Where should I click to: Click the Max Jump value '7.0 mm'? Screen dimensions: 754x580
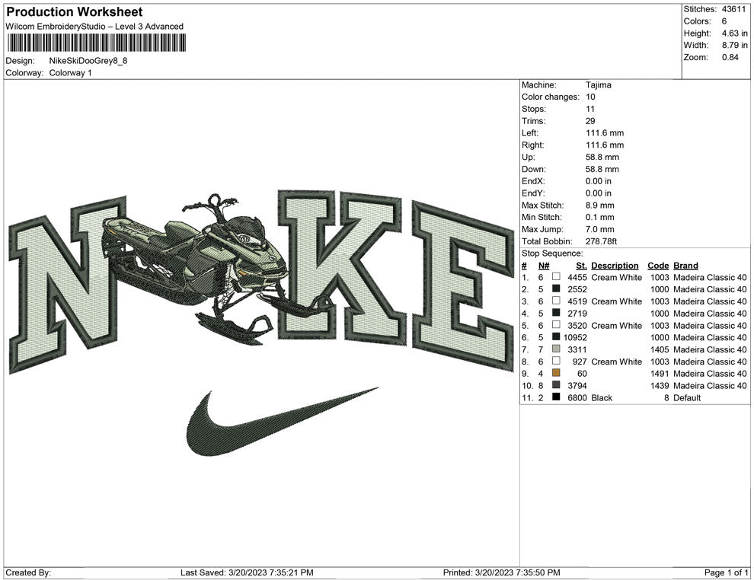click(600, 229)
